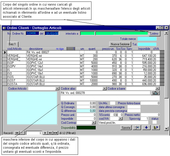This screenshot has height=156, width=170.
Task: Click the record number box
Action: tap(34, 133)
